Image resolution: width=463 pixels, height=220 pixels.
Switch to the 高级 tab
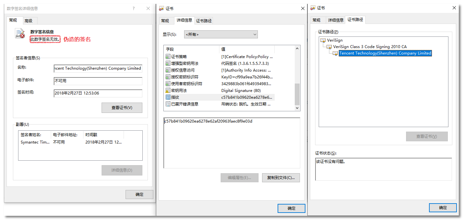click(28, 21)
